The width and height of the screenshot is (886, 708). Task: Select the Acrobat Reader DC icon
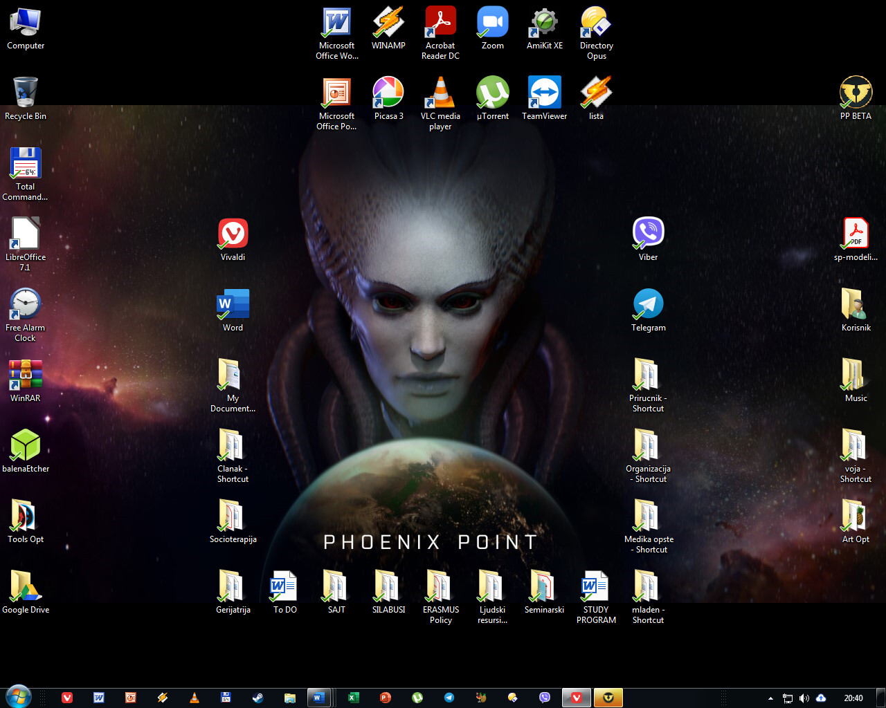440,23
